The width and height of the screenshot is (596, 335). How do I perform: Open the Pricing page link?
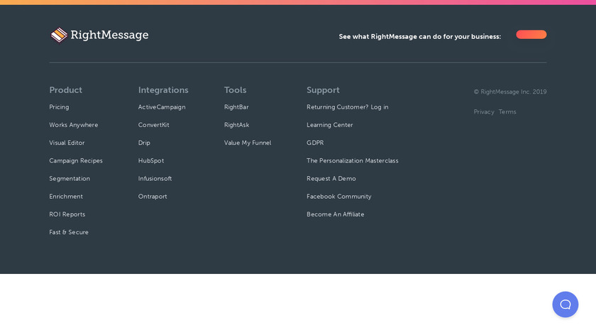click(x=59, y=107)
